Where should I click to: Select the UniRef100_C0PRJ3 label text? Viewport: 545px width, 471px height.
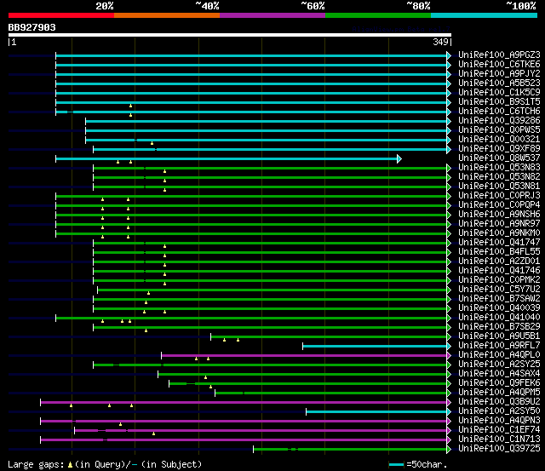[x=499, y=196]
